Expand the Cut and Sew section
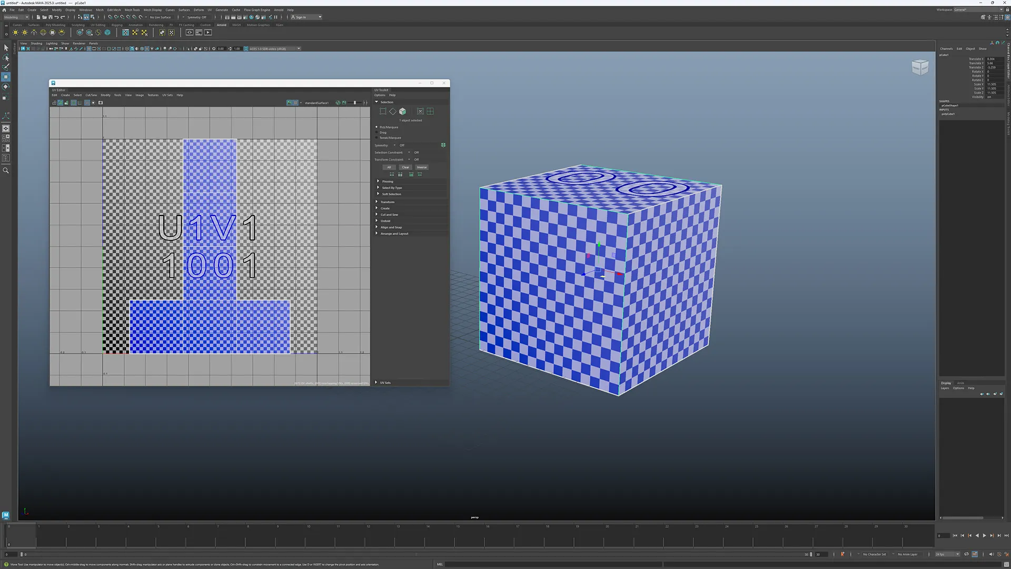The height and width of the screenshot is (569, 1011). tap(411, 214)
